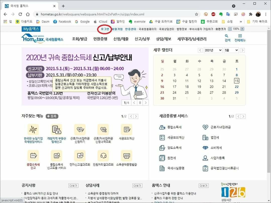This screenshot has width=271, height=203.
Task: Open the 5월 month dropdown
Action: point(231,50)
